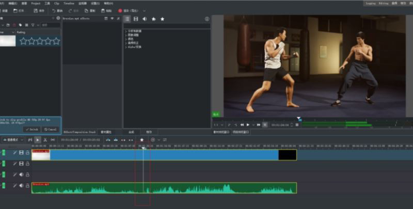Activate the selection arrow tool

coord(38,140)
